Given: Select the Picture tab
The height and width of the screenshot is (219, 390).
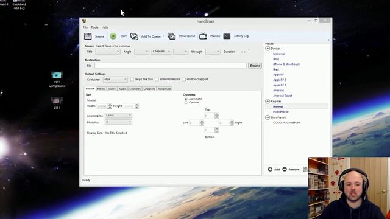Looking at the screenshot, I should (90, 89).
